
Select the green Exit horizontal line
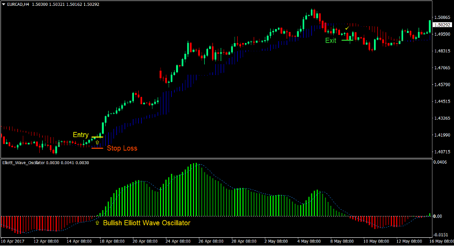point(347,41)
